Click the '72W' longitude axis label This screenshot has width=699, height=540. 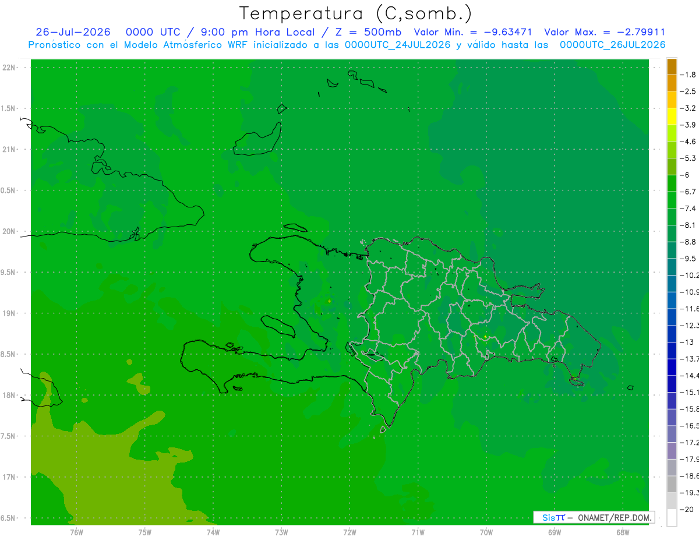(349, 532)
